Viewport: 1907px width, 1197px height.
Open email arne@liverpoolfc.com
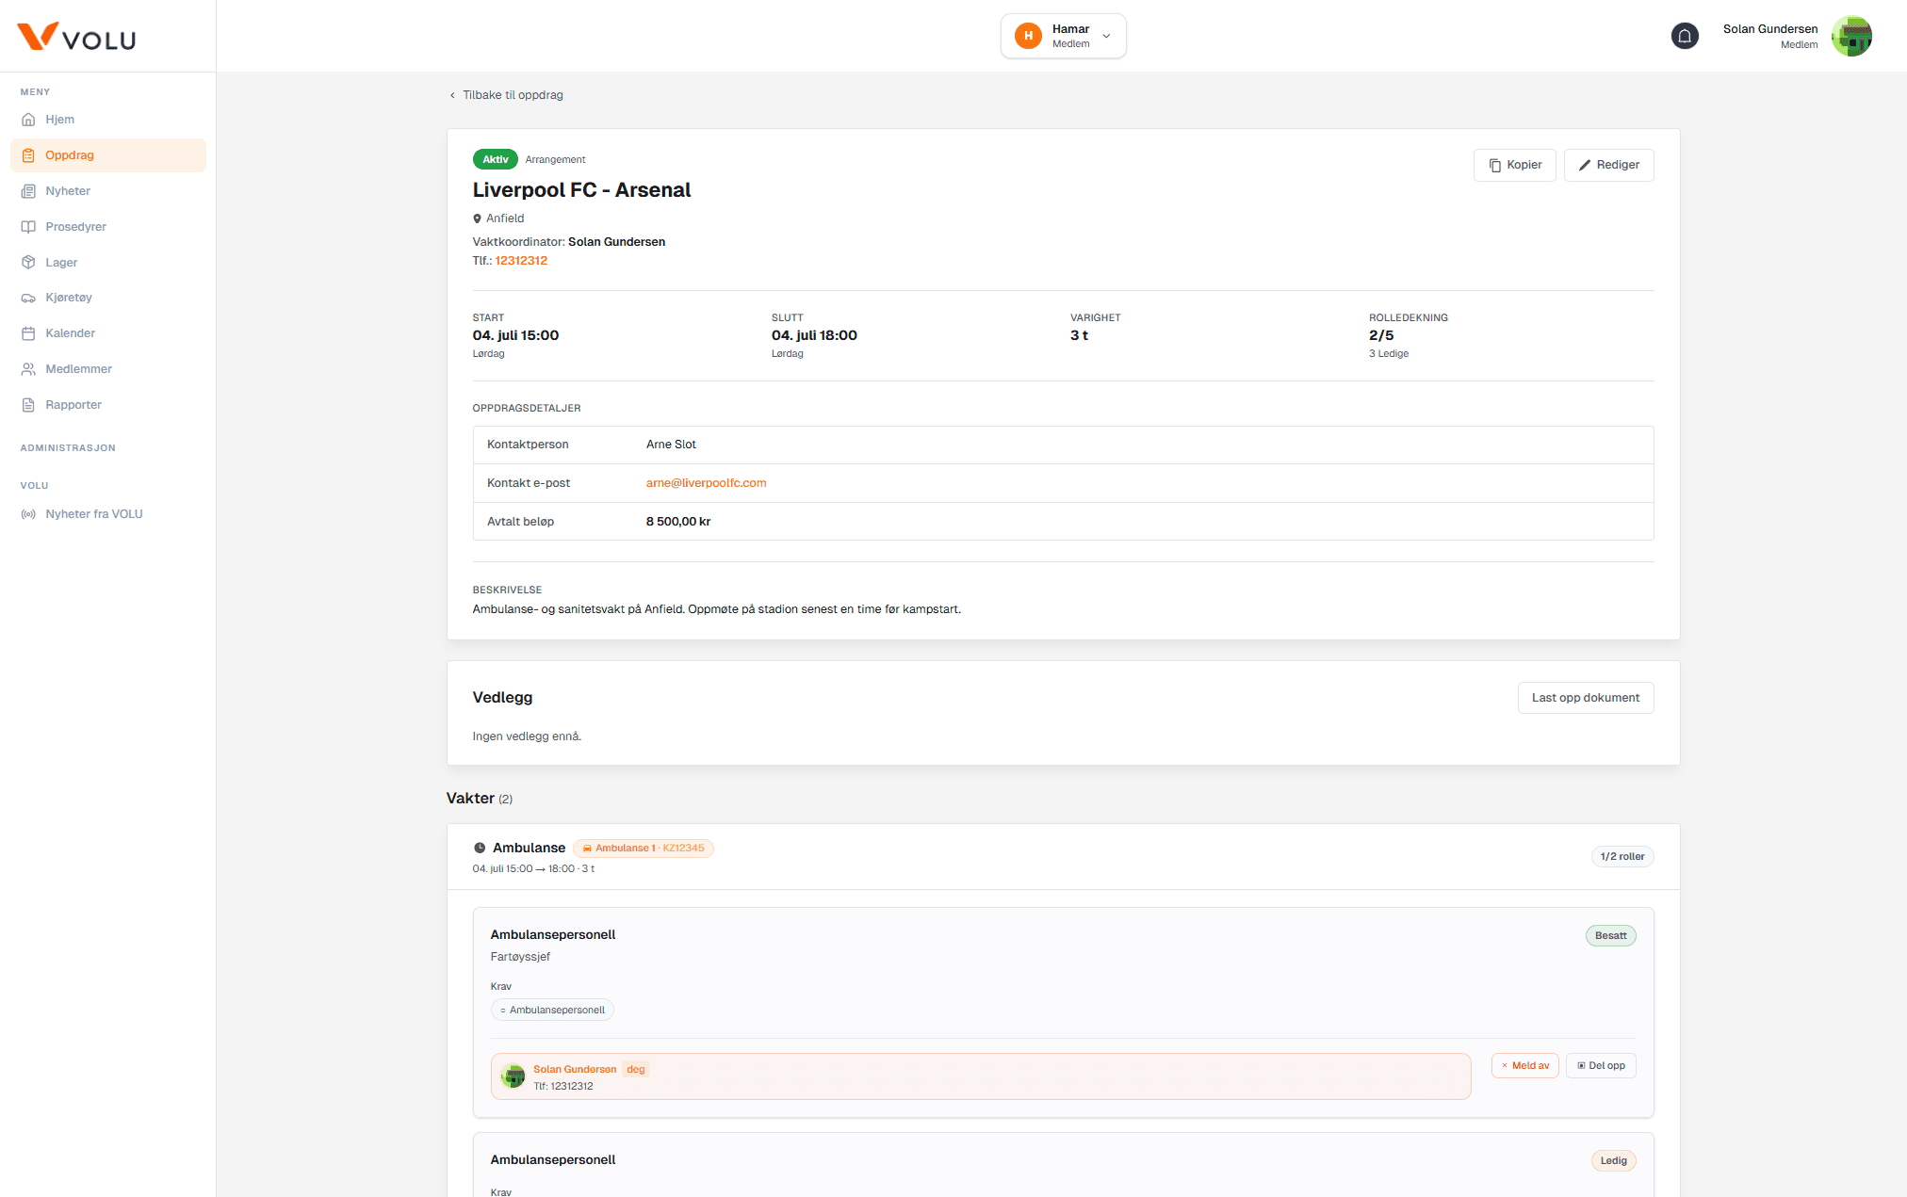pos(706,483)
